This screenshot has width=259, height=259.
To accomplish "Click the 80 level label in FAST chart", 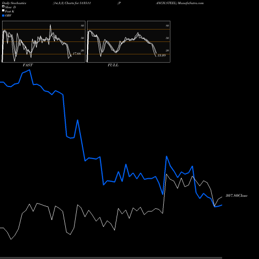I will pos(82,25).
